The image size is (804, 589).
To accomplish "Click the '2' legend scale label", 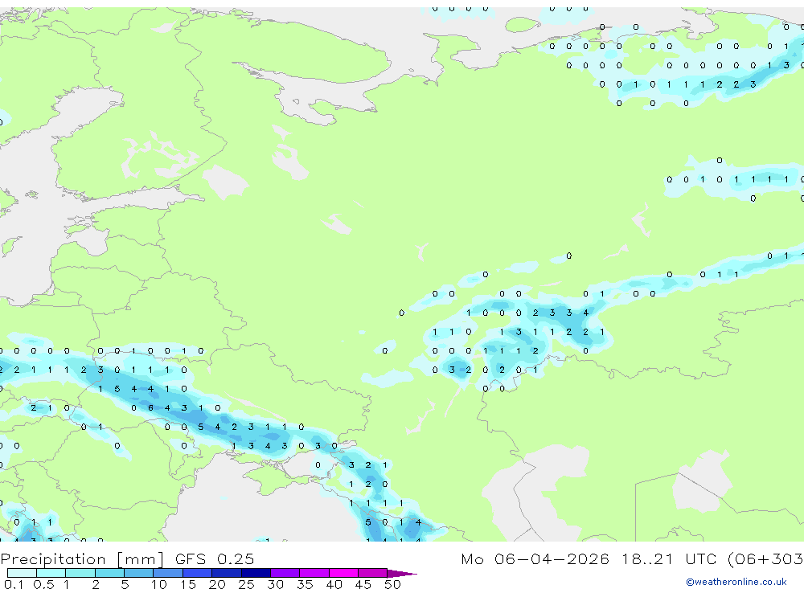I will coord(96,584).
